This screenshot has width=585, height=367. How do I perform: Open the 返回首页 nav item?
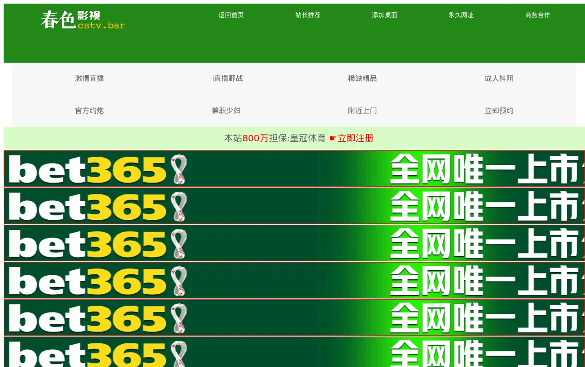pyautogui.click(x=231, y=15)
